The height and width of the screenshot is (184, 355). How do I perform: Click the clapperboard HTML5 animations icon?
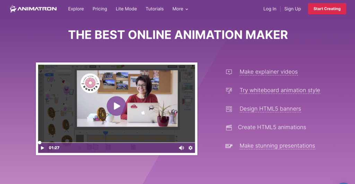point(229,128)
